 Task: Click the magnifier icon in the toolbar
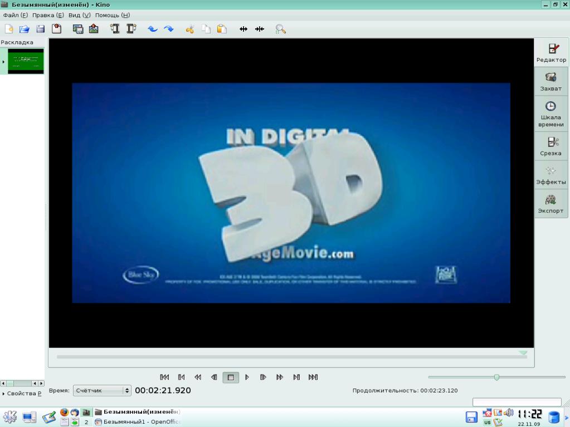[281, 29]
